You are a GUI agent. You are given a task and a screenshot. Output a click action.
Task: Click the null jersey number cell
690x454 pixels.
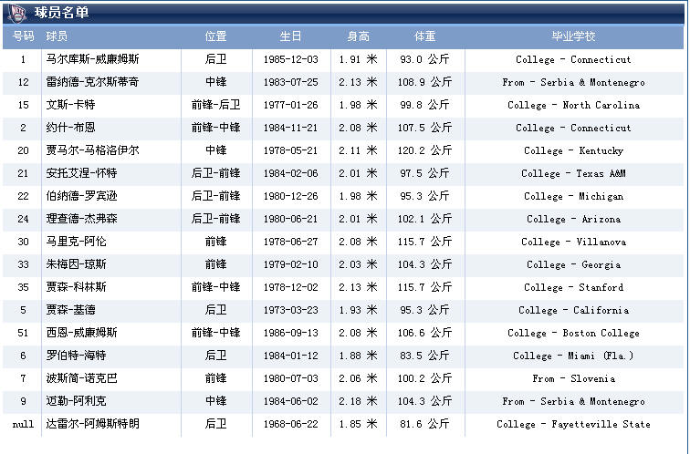[x=23, y=424]
